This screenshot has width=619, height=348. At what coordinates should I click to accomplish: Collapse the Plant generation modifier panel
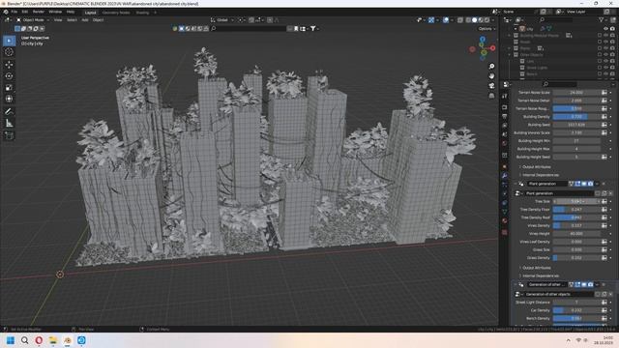click(516, 184)
